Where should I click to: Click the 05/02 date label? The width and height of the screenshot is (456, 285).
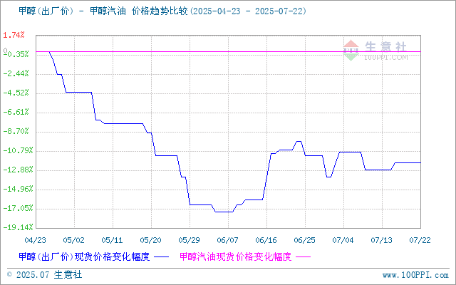(74, 240)
